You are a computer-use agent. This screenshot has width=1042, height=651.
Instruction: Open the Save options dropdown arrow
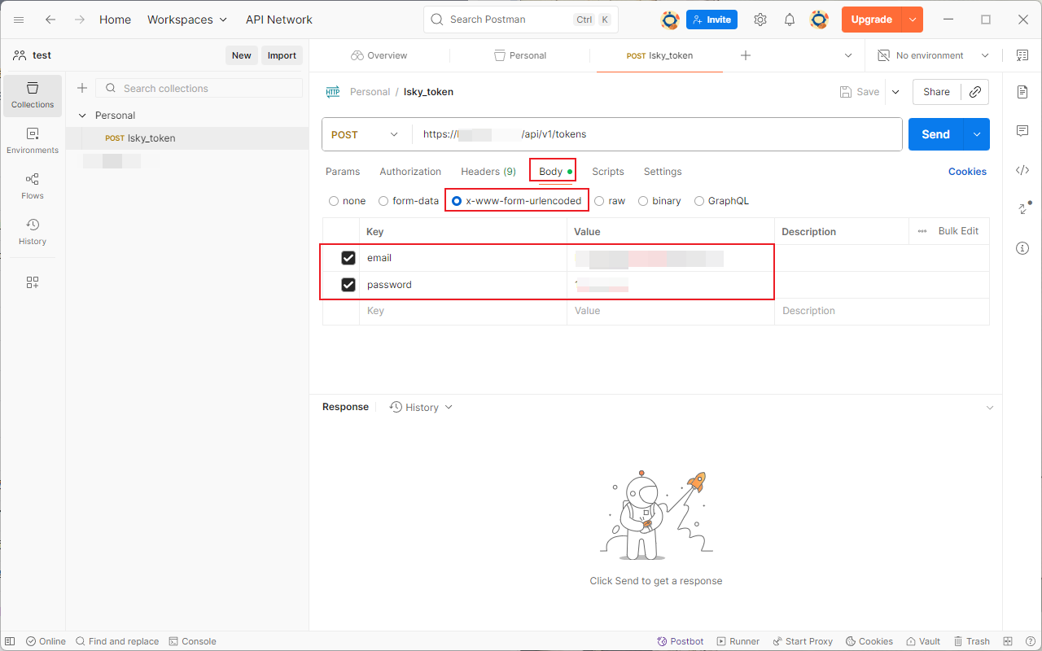895,92
